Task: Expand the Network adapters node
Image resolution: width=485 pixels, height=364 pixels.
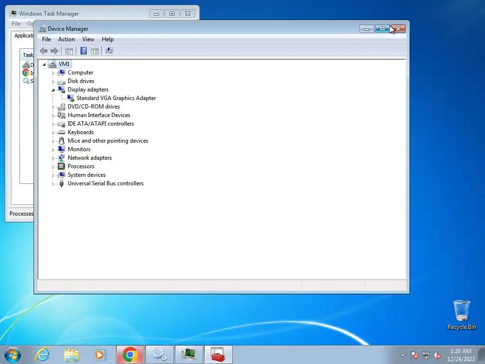Action: tap(53, 158)
